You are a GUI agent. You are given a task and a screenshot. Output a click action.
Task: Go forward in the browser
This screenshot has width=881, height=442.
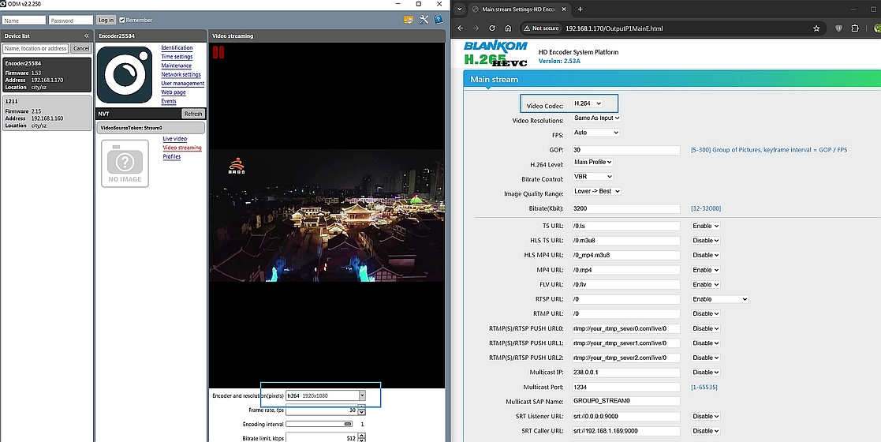476,28
